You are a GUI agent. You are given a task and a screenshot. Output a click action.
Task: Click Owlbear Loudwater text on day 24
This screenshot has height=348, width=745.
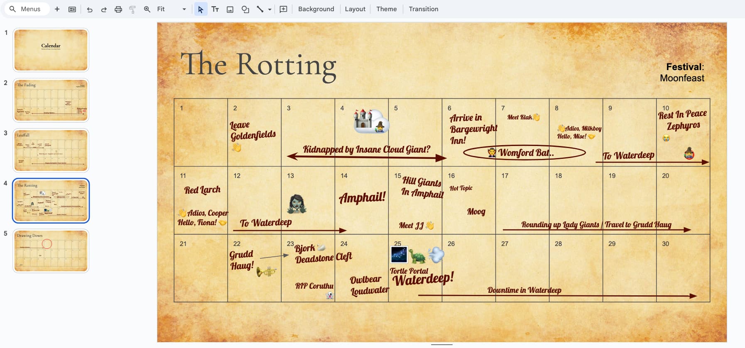(370, 285)
